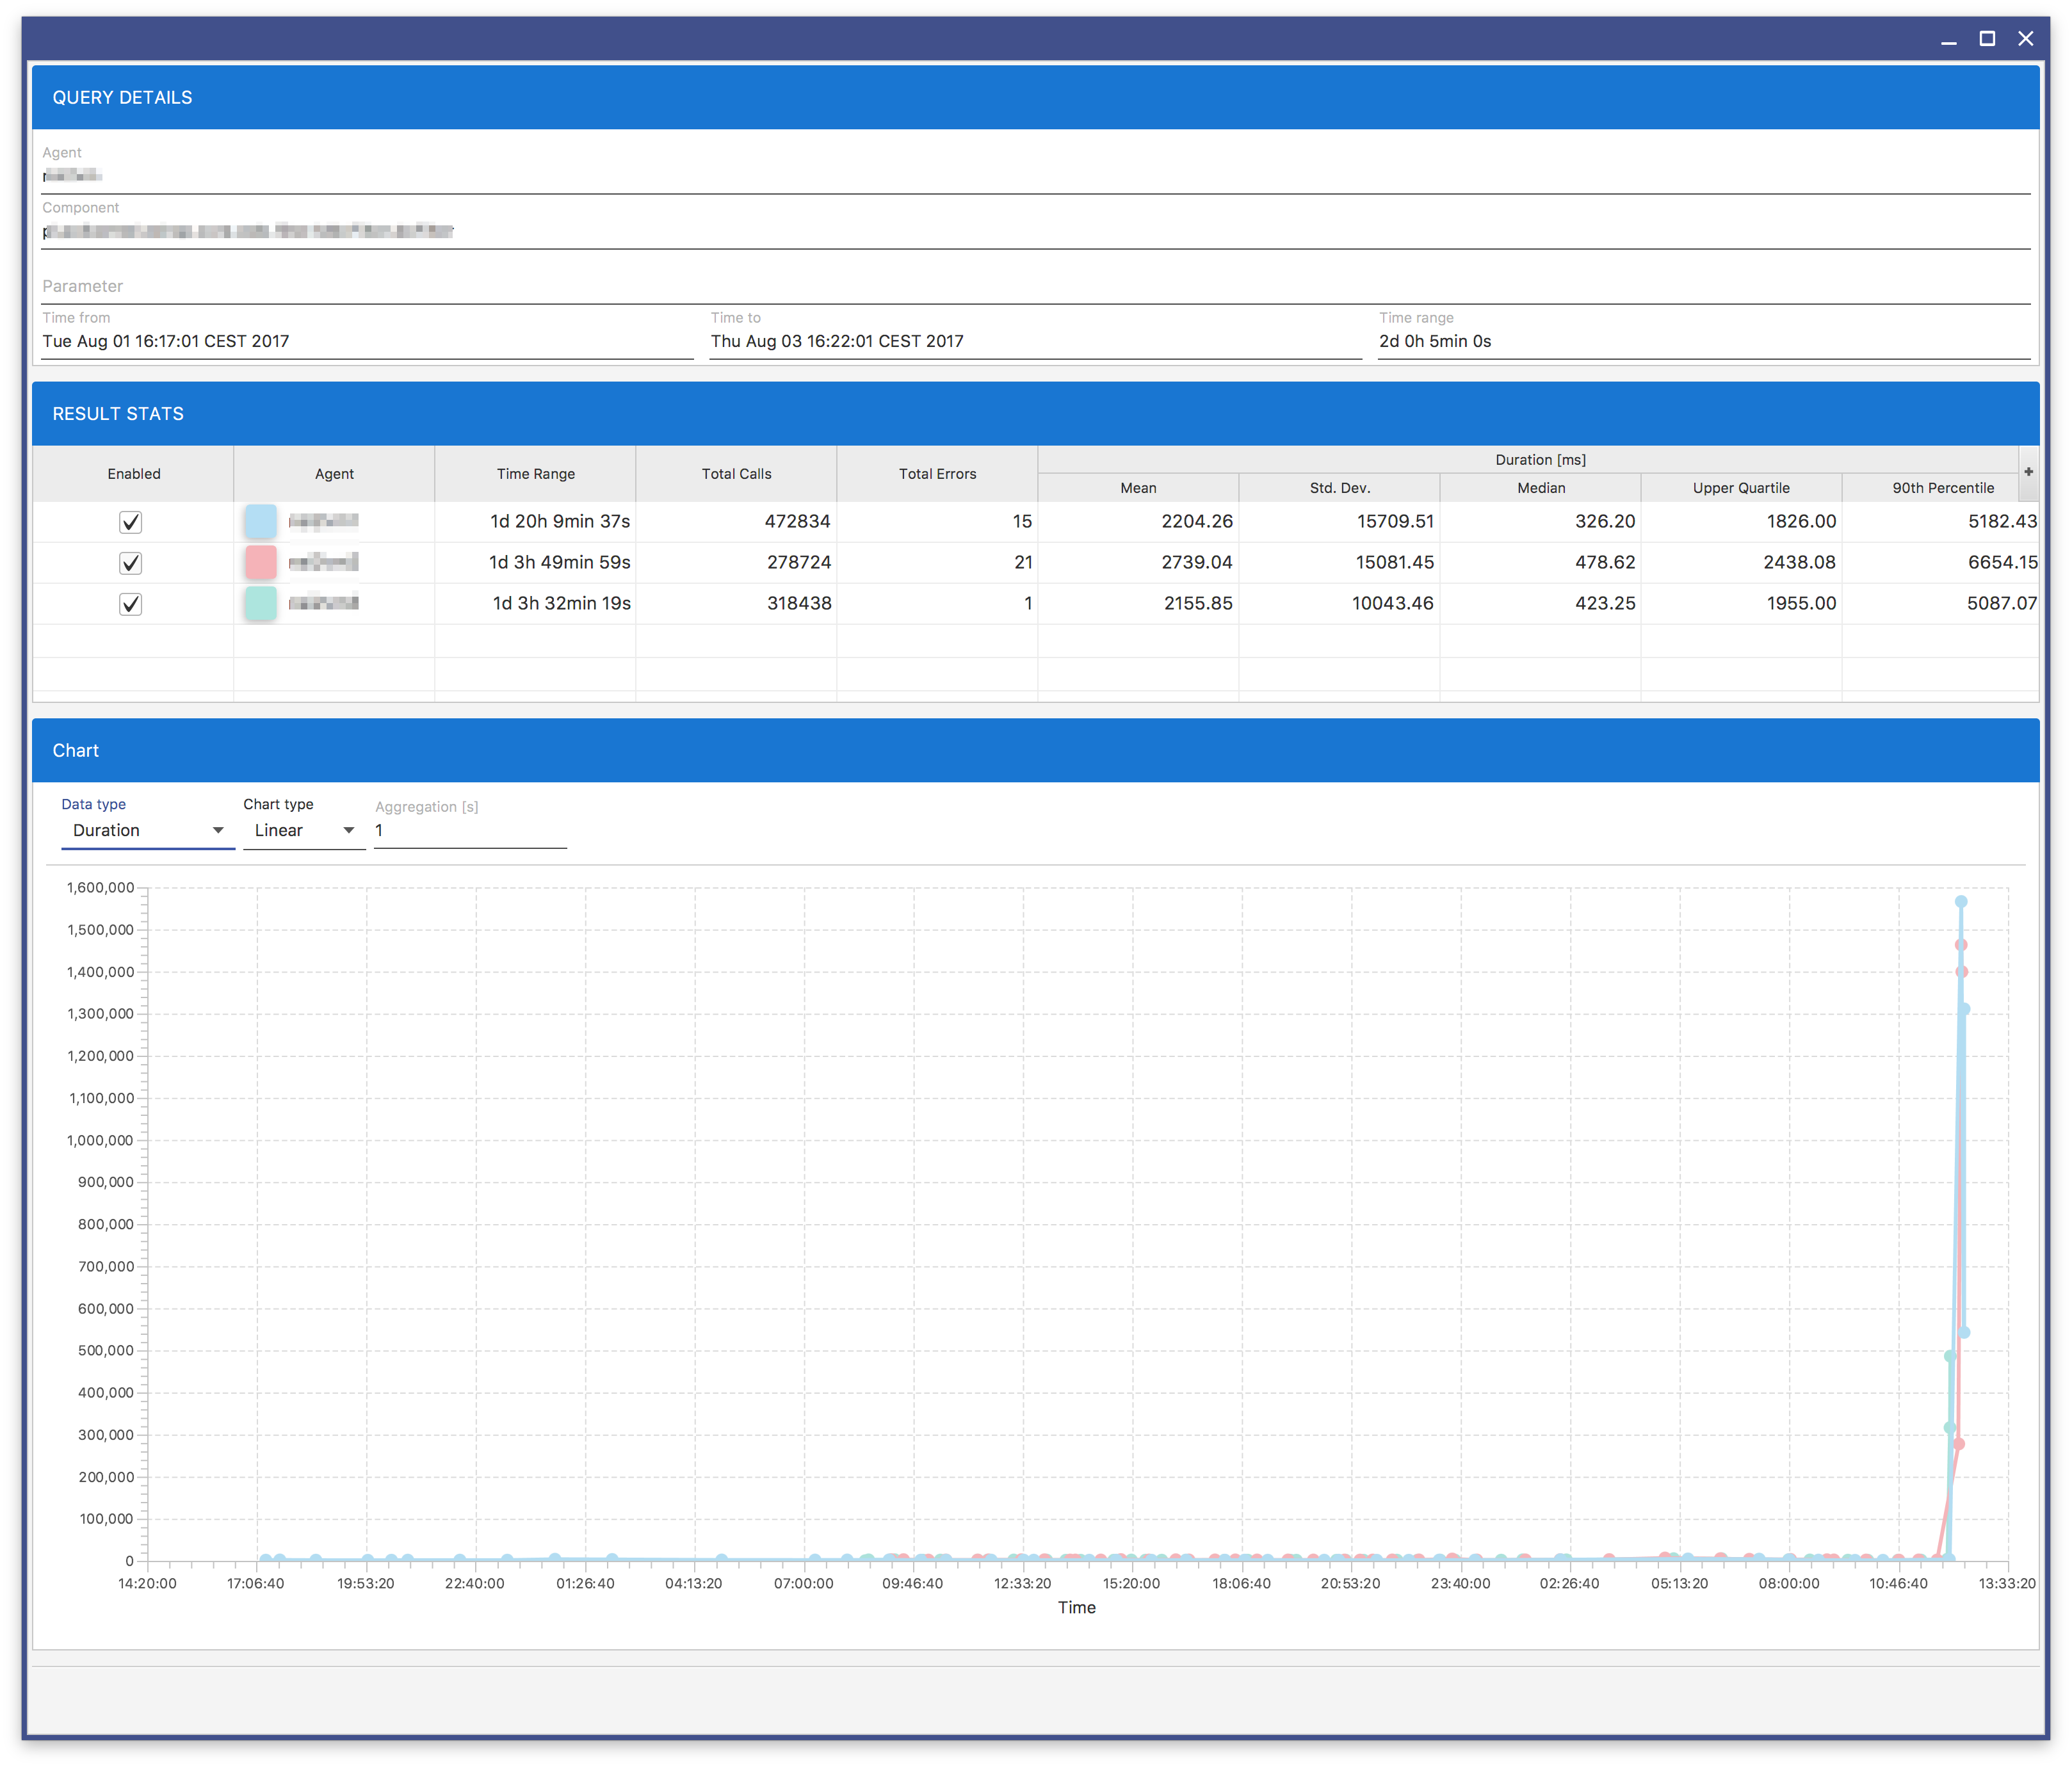Screen dimensions: 2072x1767
Task: Sort by the Std. Dev. column header
Action: coord(1339,488)
